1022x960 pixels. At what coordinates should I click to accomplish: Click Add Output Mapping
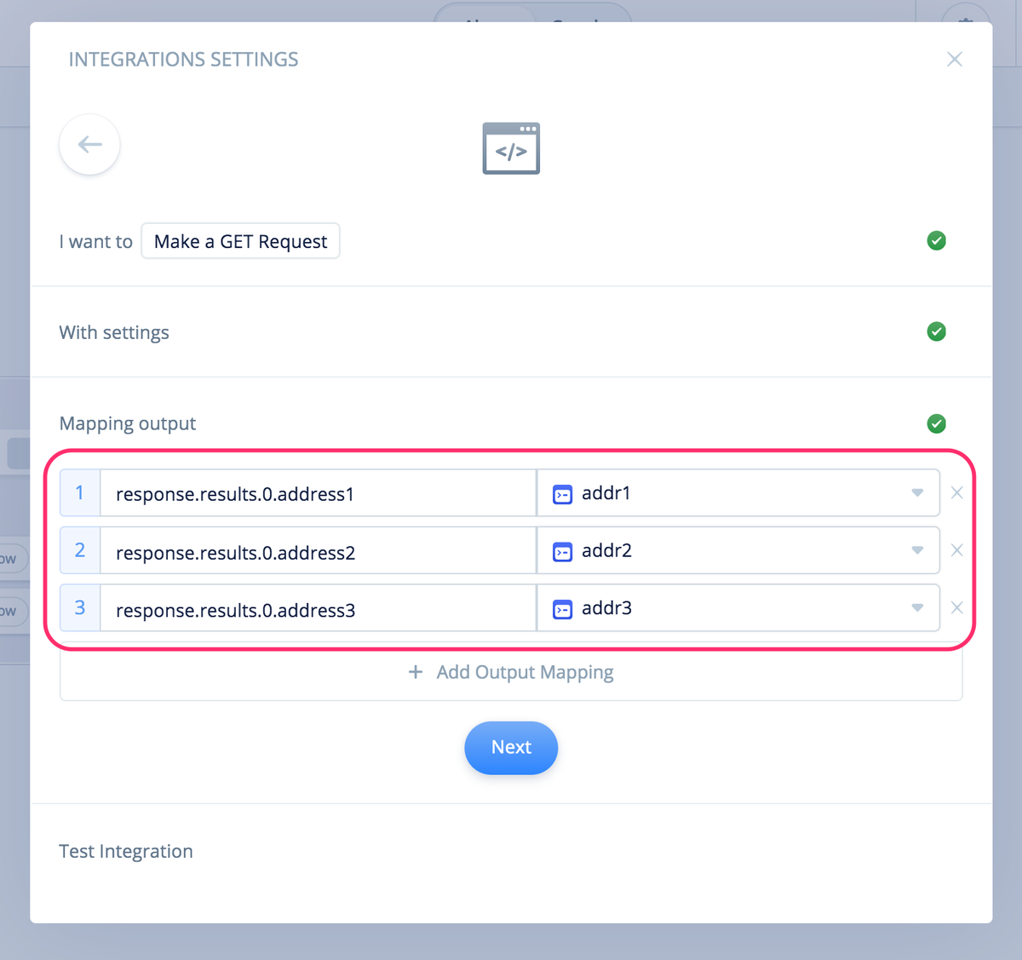pyautogui.click(x=511, y=672)
